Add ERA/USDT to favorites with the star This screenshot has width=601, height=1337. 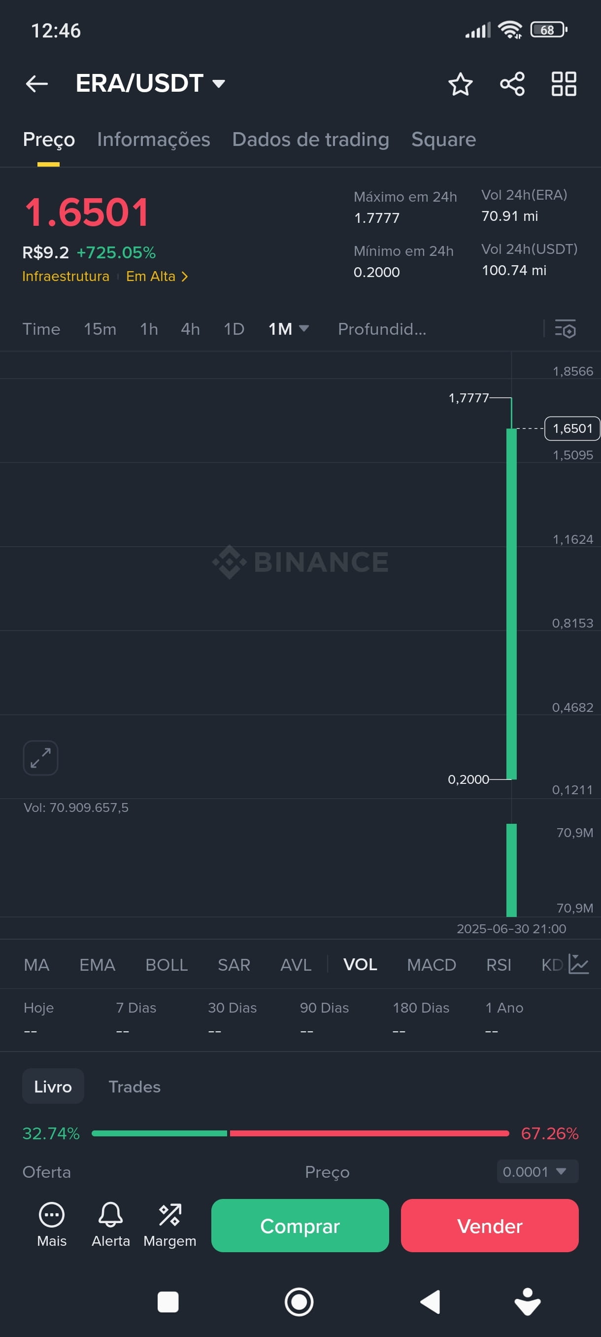(460, 84)
